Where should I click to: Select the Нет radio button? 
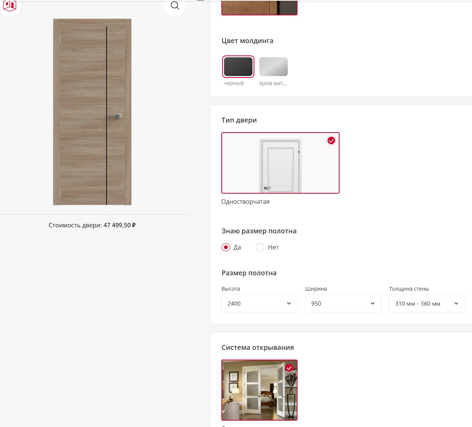click(260, 247)
